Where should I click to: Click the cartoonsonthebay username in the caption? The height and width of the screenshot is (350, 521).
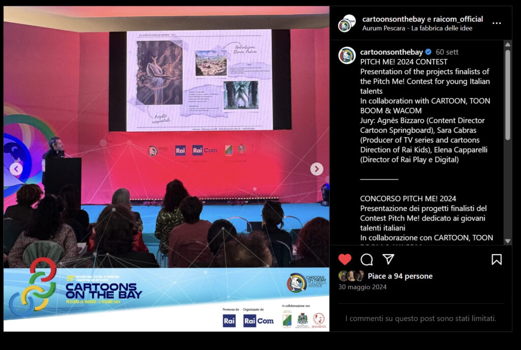click(x=391, y=52)
